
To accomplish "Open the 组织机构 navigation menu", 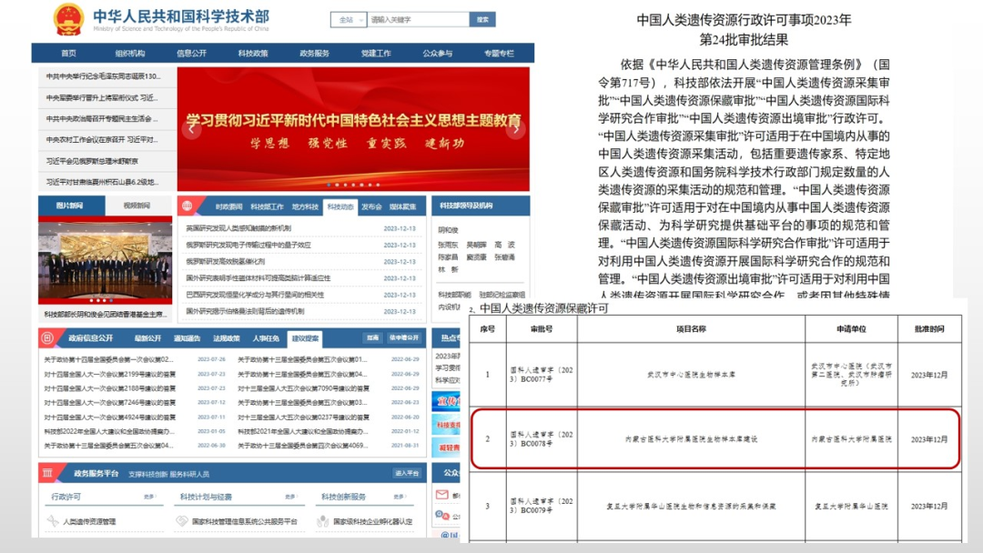I will point(130,54).
